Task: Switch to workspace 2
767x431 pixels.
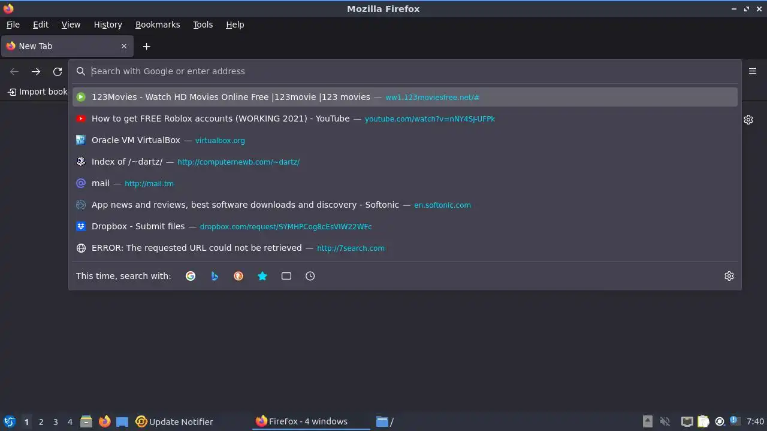Action: [x=41, y=422]
